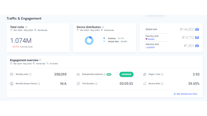Click info icon beside Device distribution

coord(103,27)
